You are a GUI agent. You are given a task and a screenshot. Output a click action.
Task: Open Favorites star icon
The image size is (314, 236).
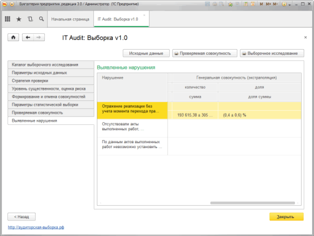tap(19, 19)
